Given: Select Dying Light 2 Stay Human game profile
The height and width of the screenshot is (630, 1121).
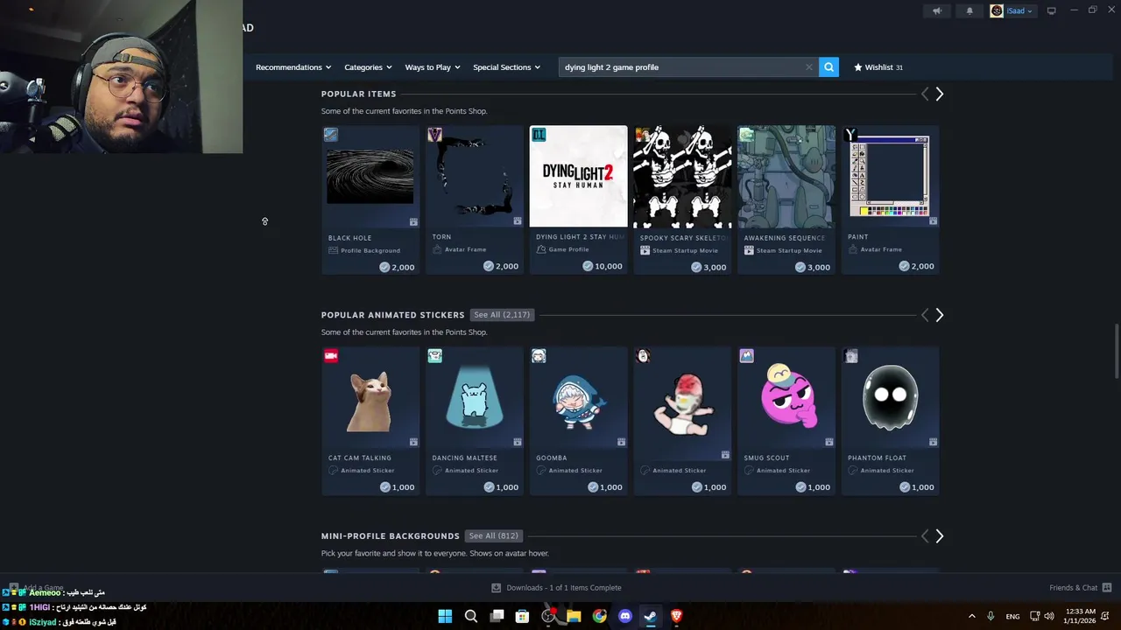Looking at the screenshot, I should click(578, 177).
